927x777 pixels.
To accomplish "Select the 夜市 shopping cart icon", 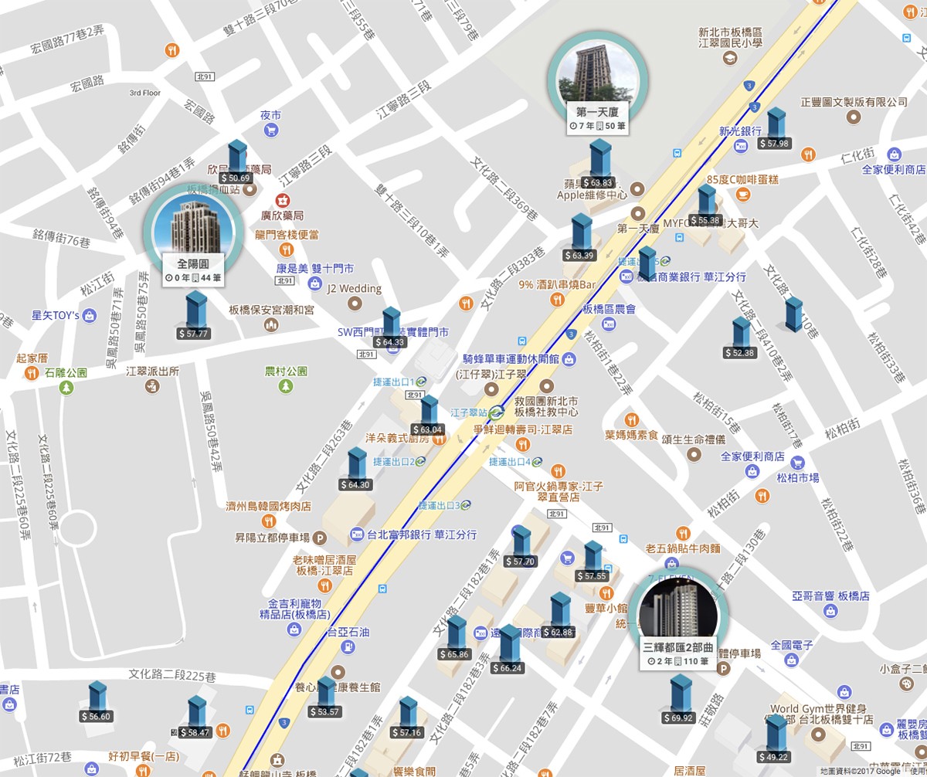I will [270, 131].
